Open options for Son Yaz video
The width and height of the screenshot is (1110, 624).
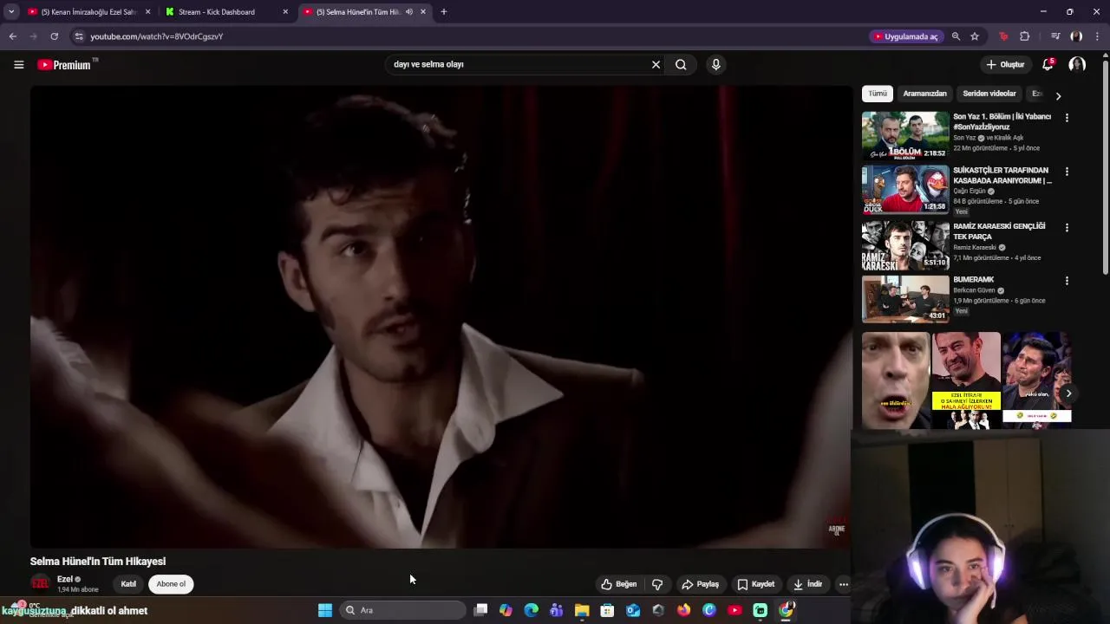pos(1067,118)
